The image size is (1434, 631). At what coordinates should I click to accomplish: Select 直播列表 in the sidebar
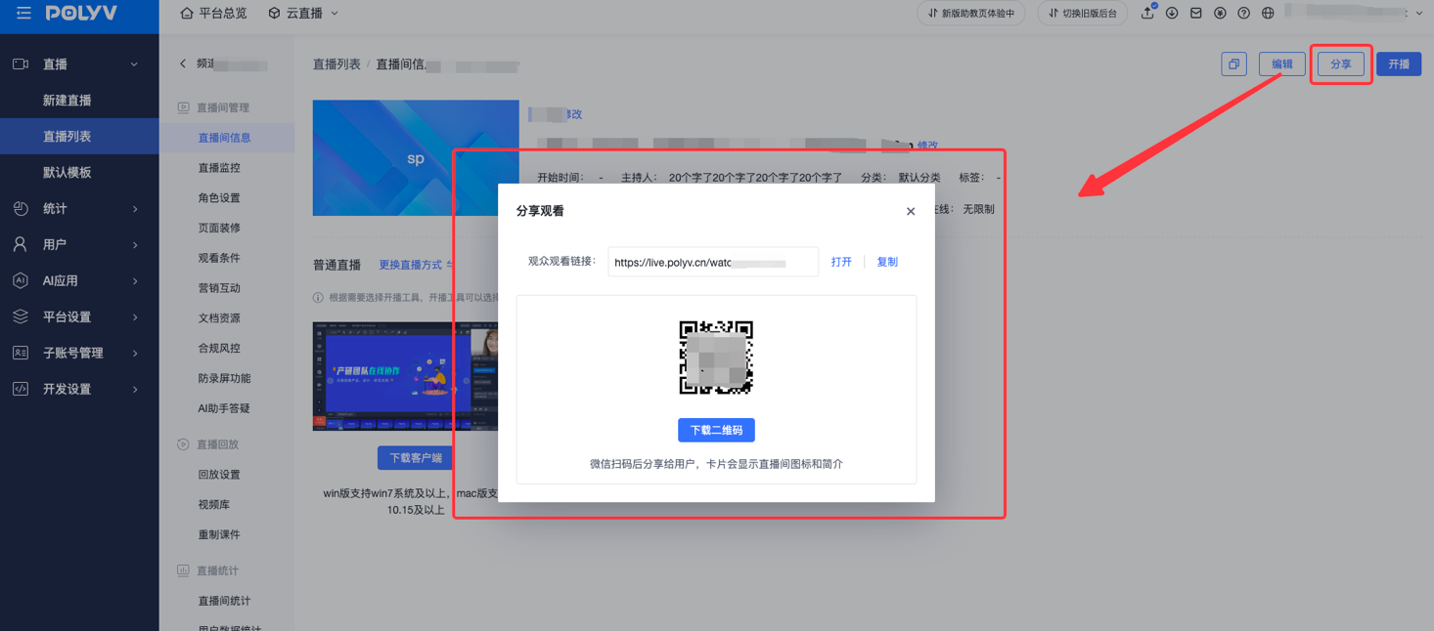pos(79,137)
